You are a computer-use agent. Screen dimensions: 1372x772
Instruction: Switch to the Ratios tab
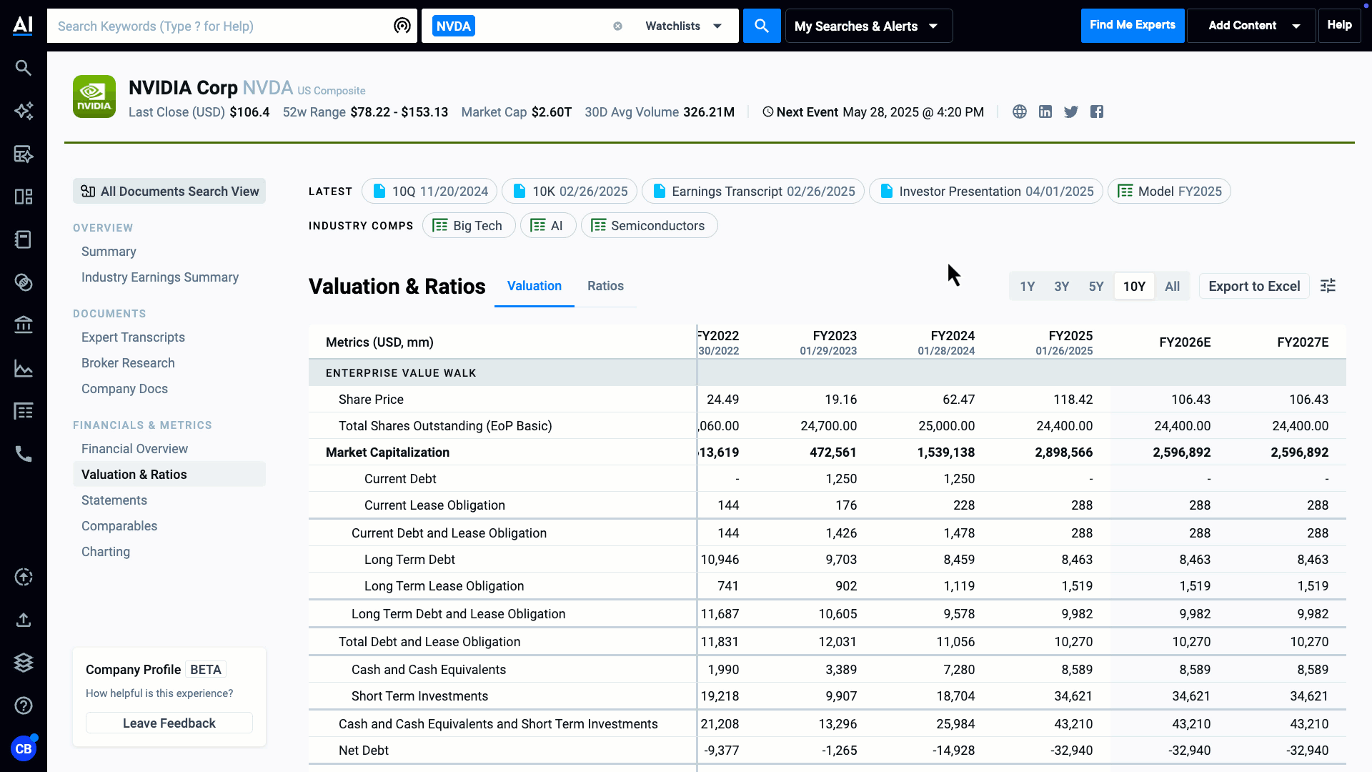pos(605,286)
